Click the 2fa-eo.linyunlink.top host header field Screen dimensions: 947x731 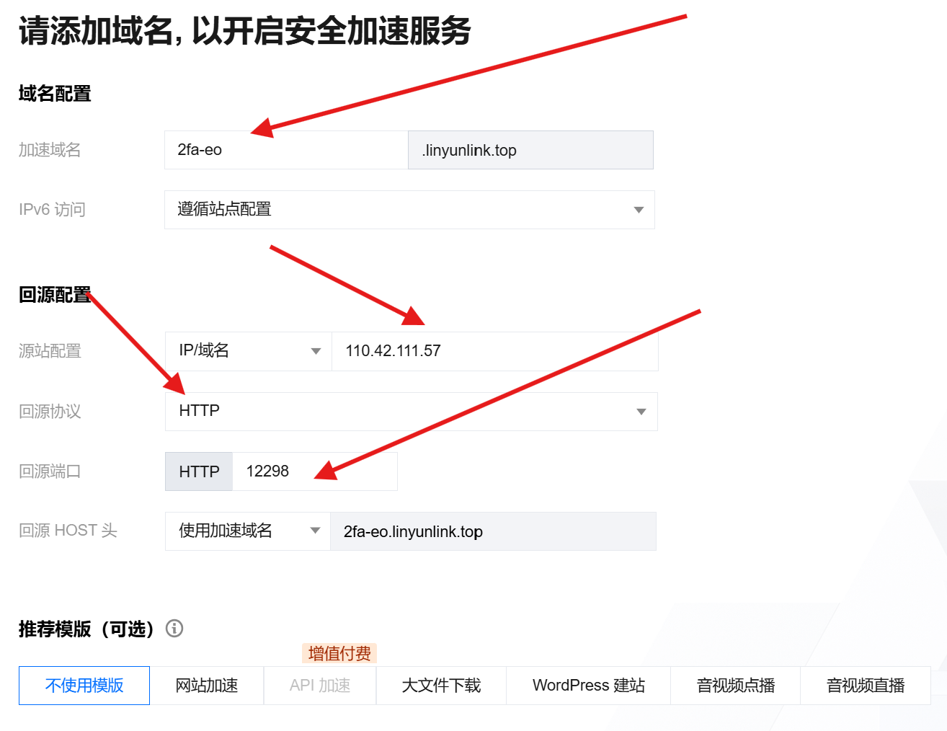(492, 531)
